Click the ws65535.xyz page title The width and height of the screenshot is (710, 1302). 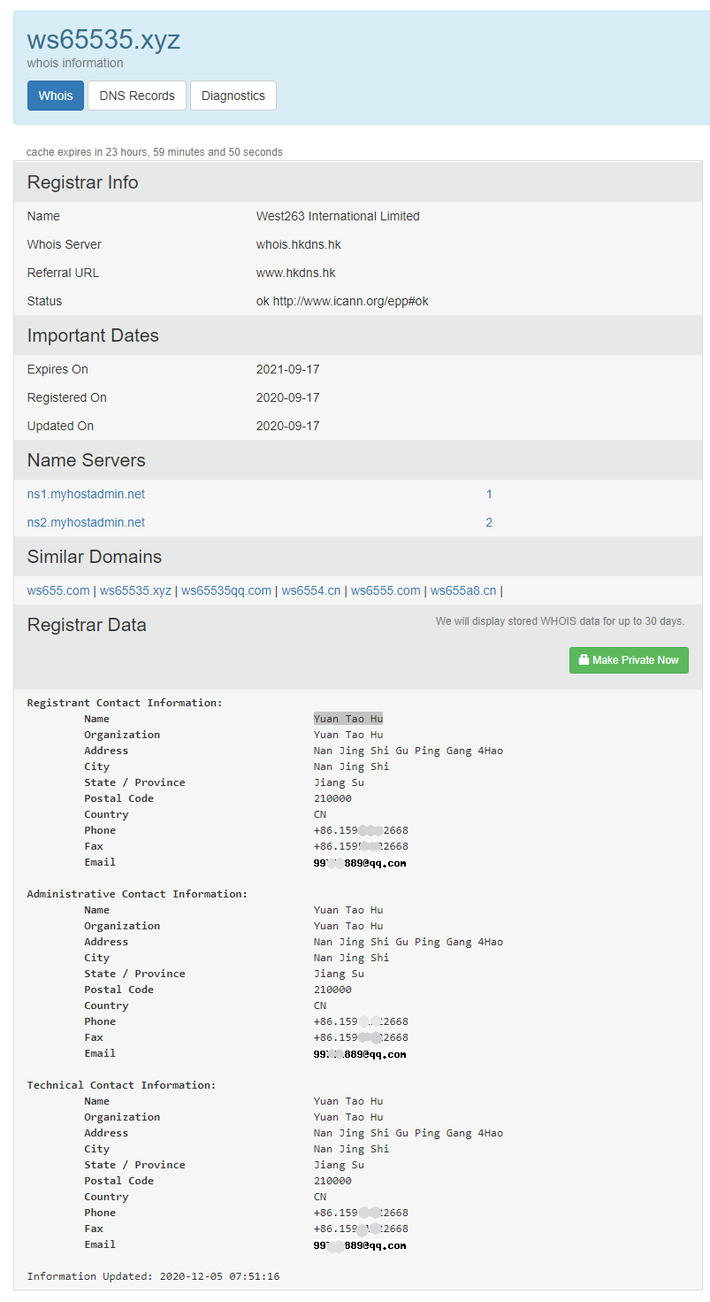103,39
